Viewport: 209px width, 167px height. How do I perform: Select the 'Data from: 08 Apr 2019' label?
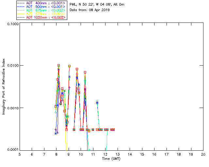tap(90, 10)
